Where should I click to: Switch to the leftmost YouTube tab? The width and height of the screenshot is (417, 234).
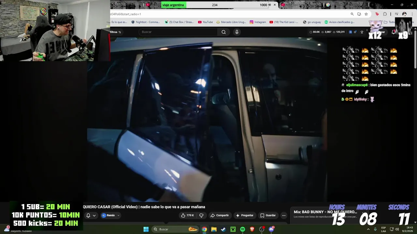(148, 5)
